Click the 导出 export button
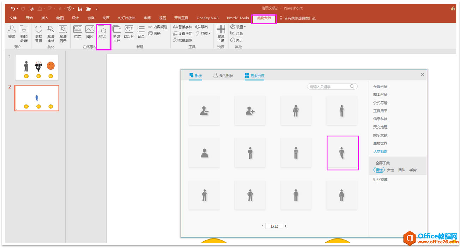 (202, 27)
